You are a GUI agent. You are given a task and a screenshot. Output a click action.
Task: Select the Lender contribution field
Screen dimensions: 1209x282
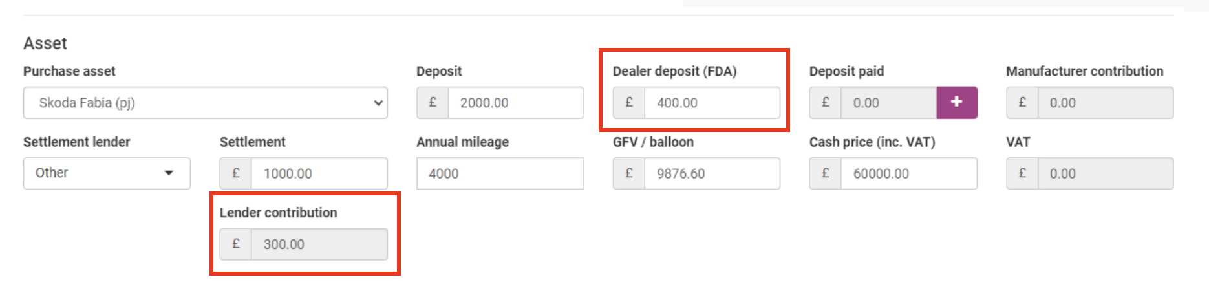[x=319, y=244]
